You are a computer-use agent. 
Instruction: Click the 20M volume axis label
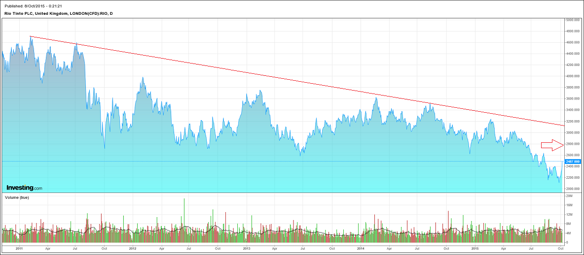tap(569, 196)
